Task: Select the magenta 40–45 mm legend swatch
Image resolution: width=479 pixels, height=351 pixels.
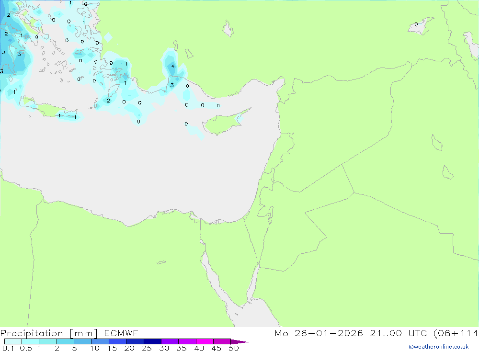Action: point(205,341)
